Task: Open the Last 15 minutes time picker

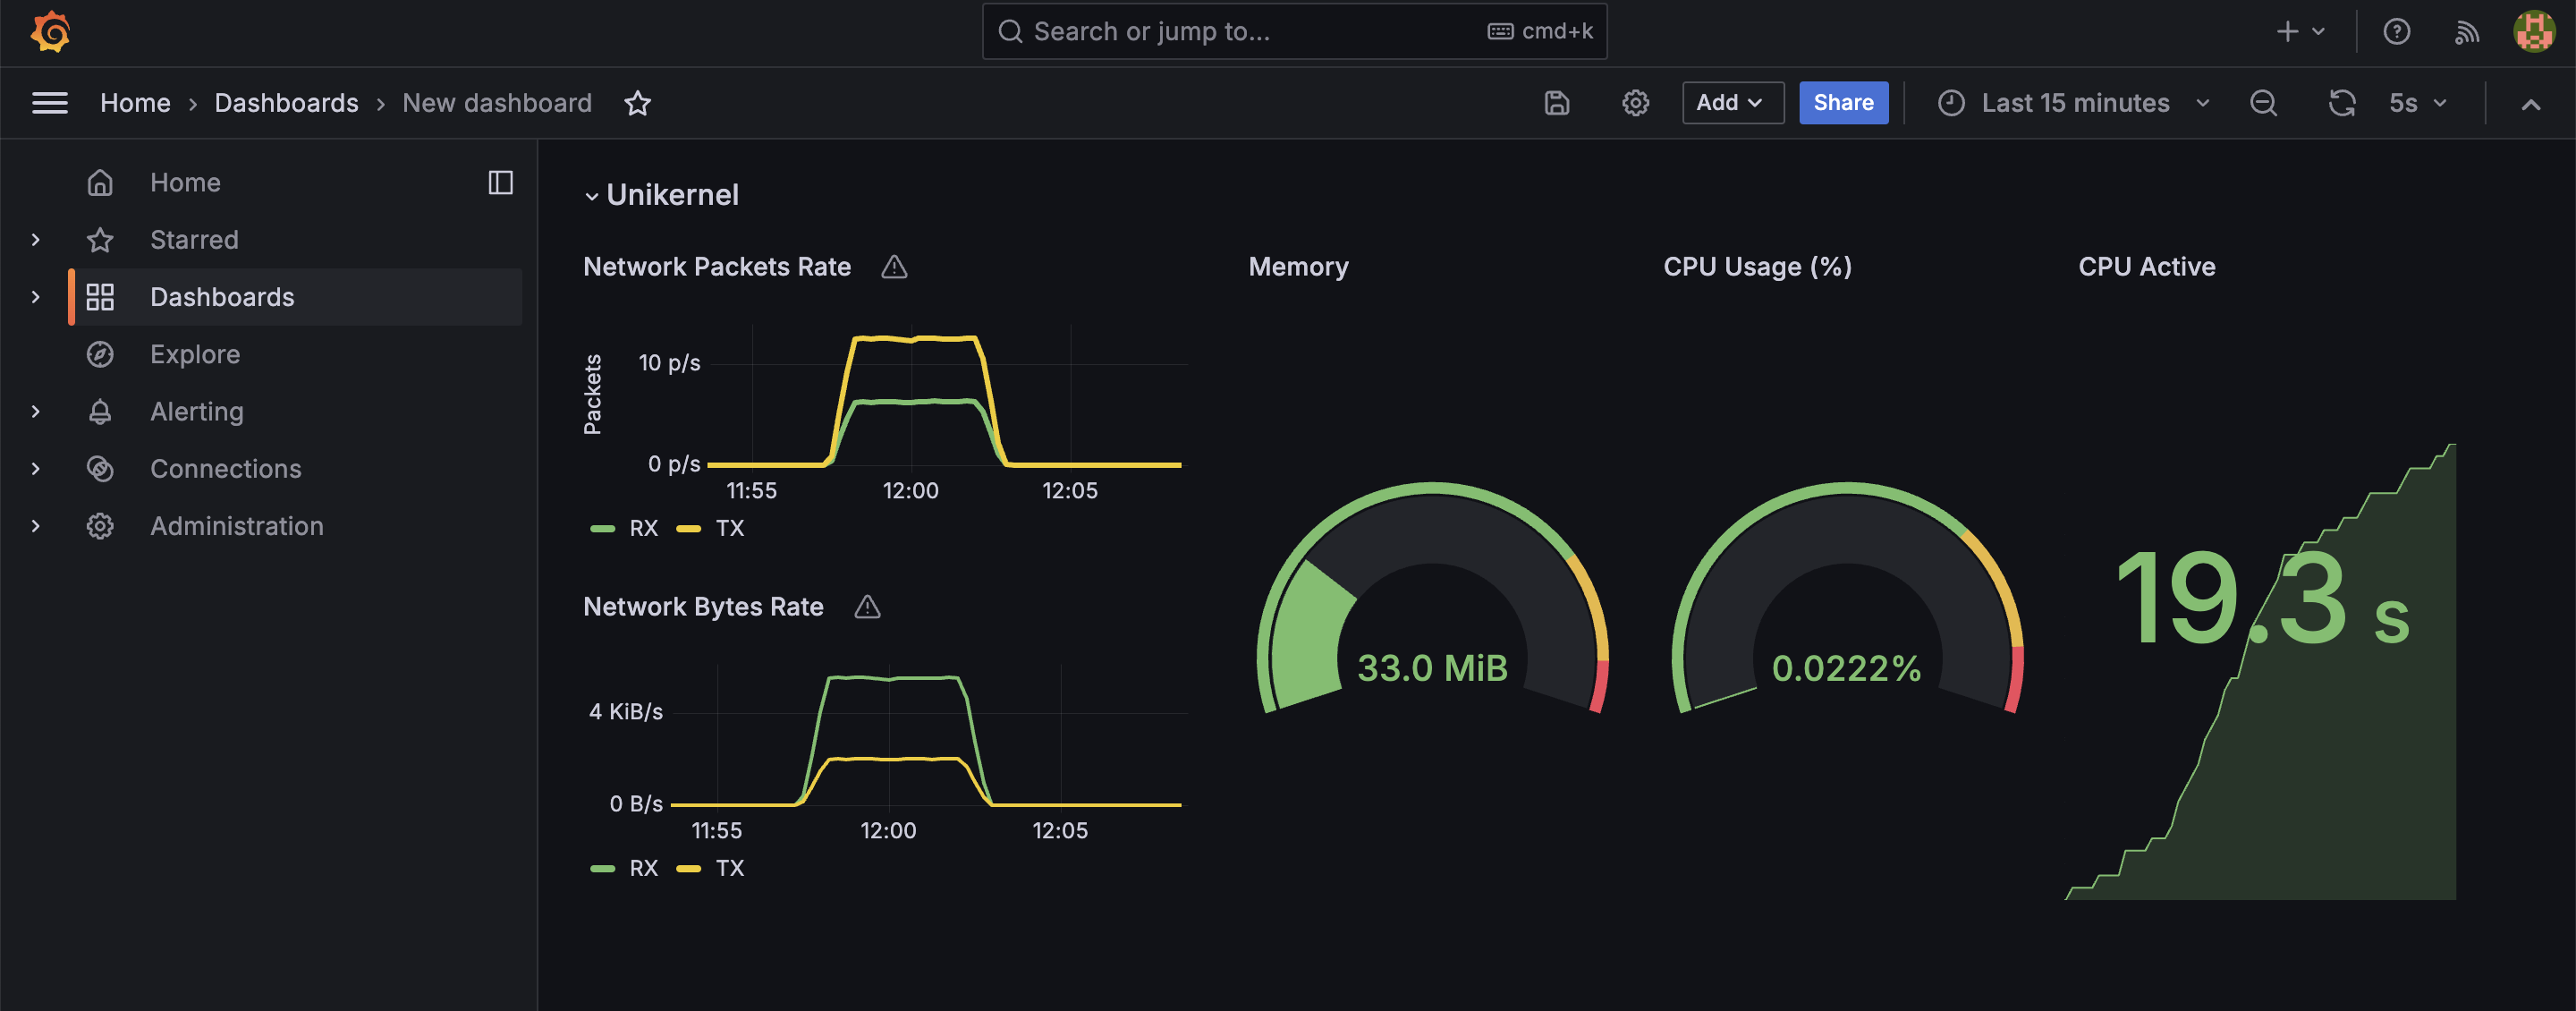Action: pyautogui.click(x=2074, y=103)
